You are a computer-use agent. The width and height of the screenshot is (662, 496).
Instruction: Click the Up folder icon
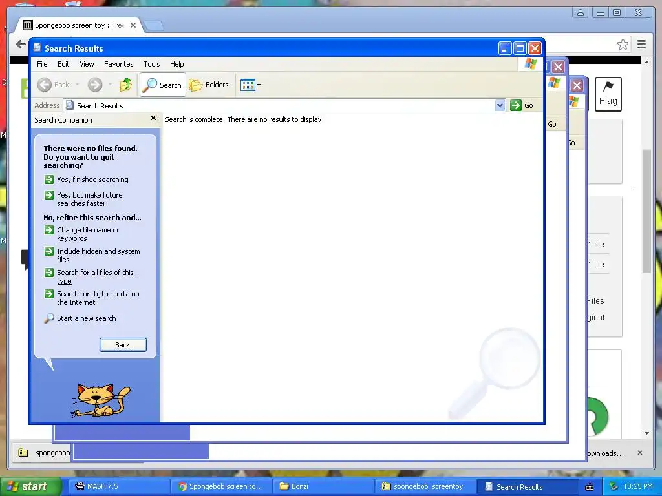126,85
